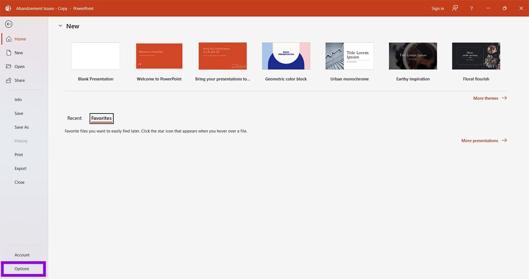Click the More presentations link
Image resolution: width=529 pixels, height=279 pixels.
pyautogui.click(x=480, y=141)
